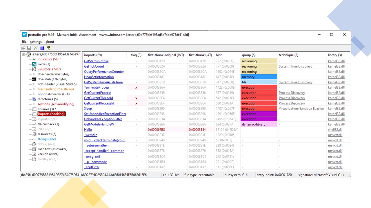Click the directories grid icon
This screenshot has height=208, width=371.
(x=34, y=99)
